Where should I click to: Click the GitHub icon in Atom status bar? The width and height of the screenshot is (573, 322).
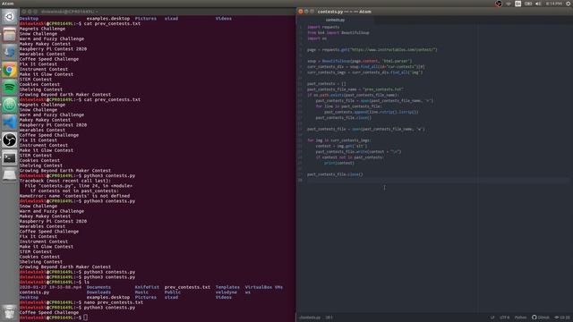pyautogui.click(x=541, y=318)
